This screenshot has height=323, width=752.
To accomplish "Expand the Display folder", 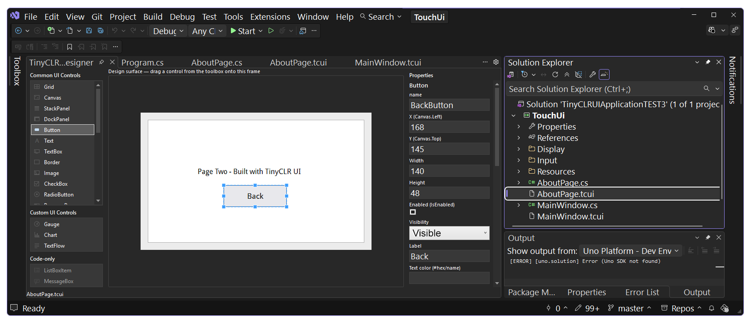I will (519, 149).
